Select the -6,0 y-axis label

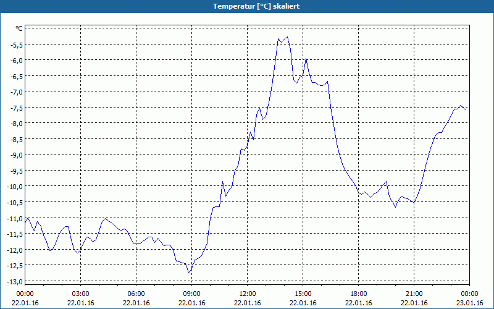[17, 60]
